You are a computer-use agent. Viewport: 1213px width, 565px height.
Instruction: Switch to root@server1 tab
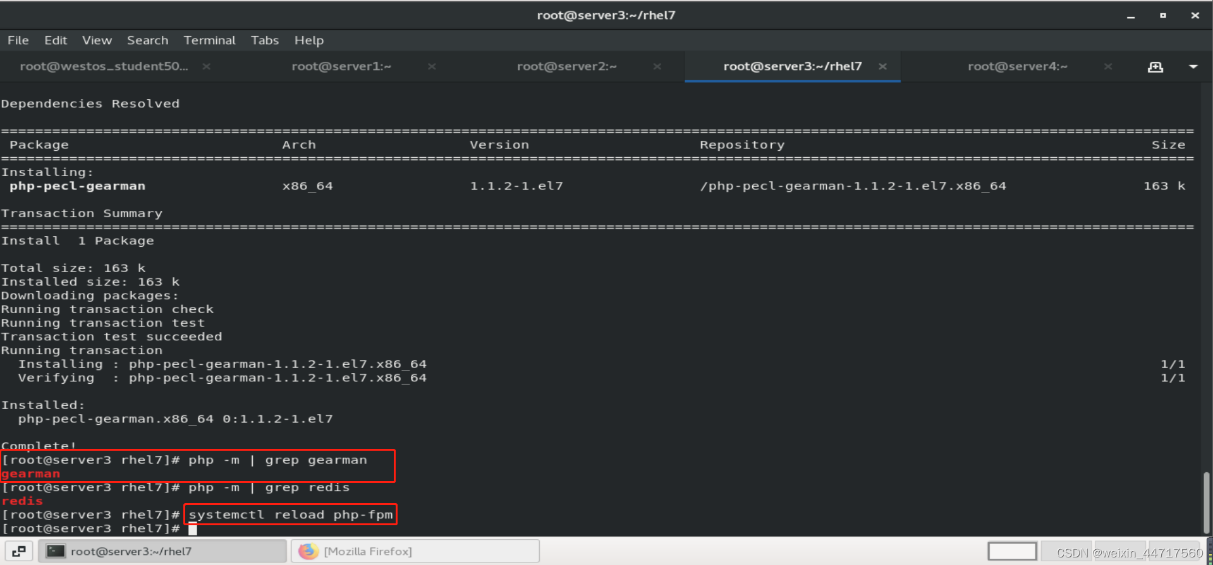[x=341, y=66]
